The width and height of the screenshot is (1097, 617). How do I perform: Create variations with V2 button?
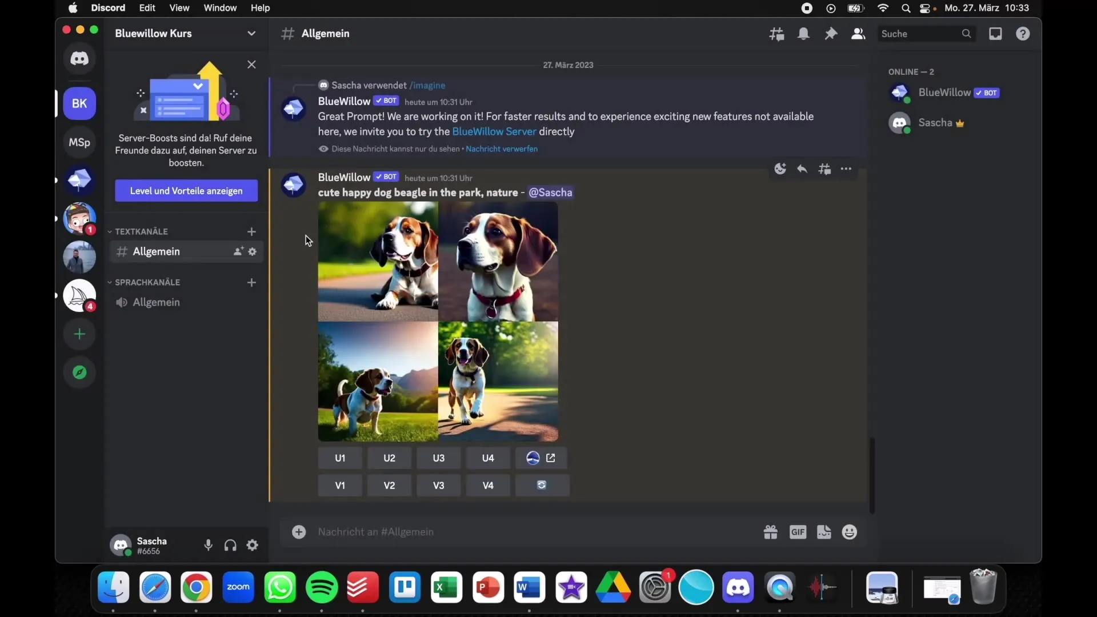click(x=389, y=485)
